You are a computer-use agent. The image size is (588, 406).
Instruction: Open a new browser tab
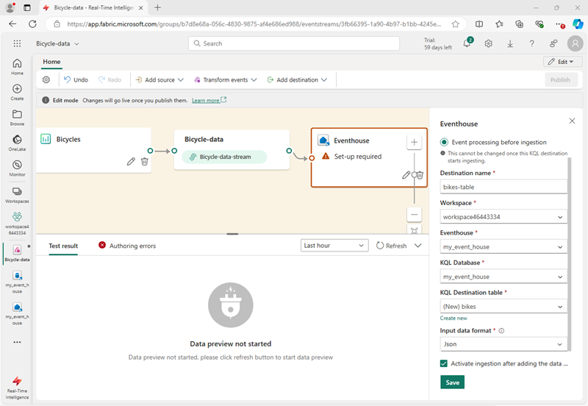click(x=157, y=7)
